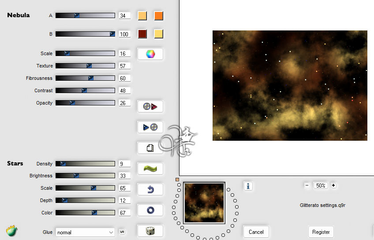This screenshot has width=374, height=240.
Task: Open the blue info icon
Action: tap(248, 186)
